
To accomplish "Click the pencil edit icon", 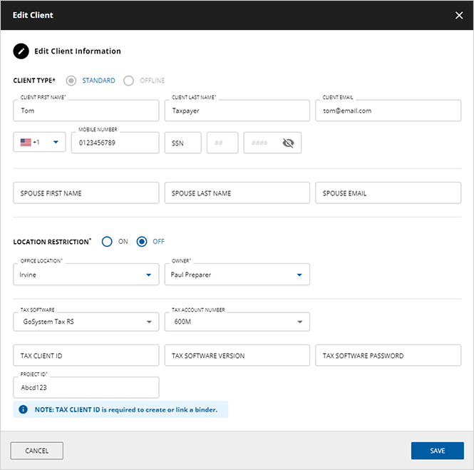I will (21, 51).
